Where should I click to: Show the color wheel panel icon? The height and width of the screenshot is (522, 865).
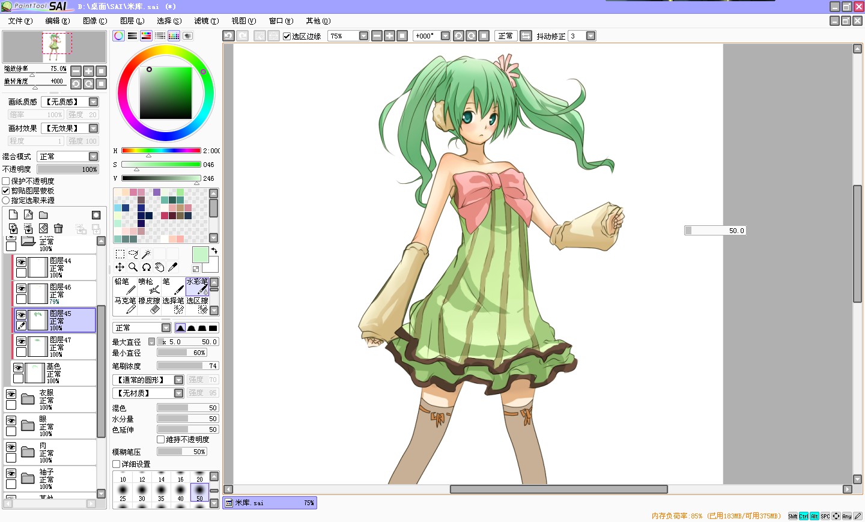point(119,36)
